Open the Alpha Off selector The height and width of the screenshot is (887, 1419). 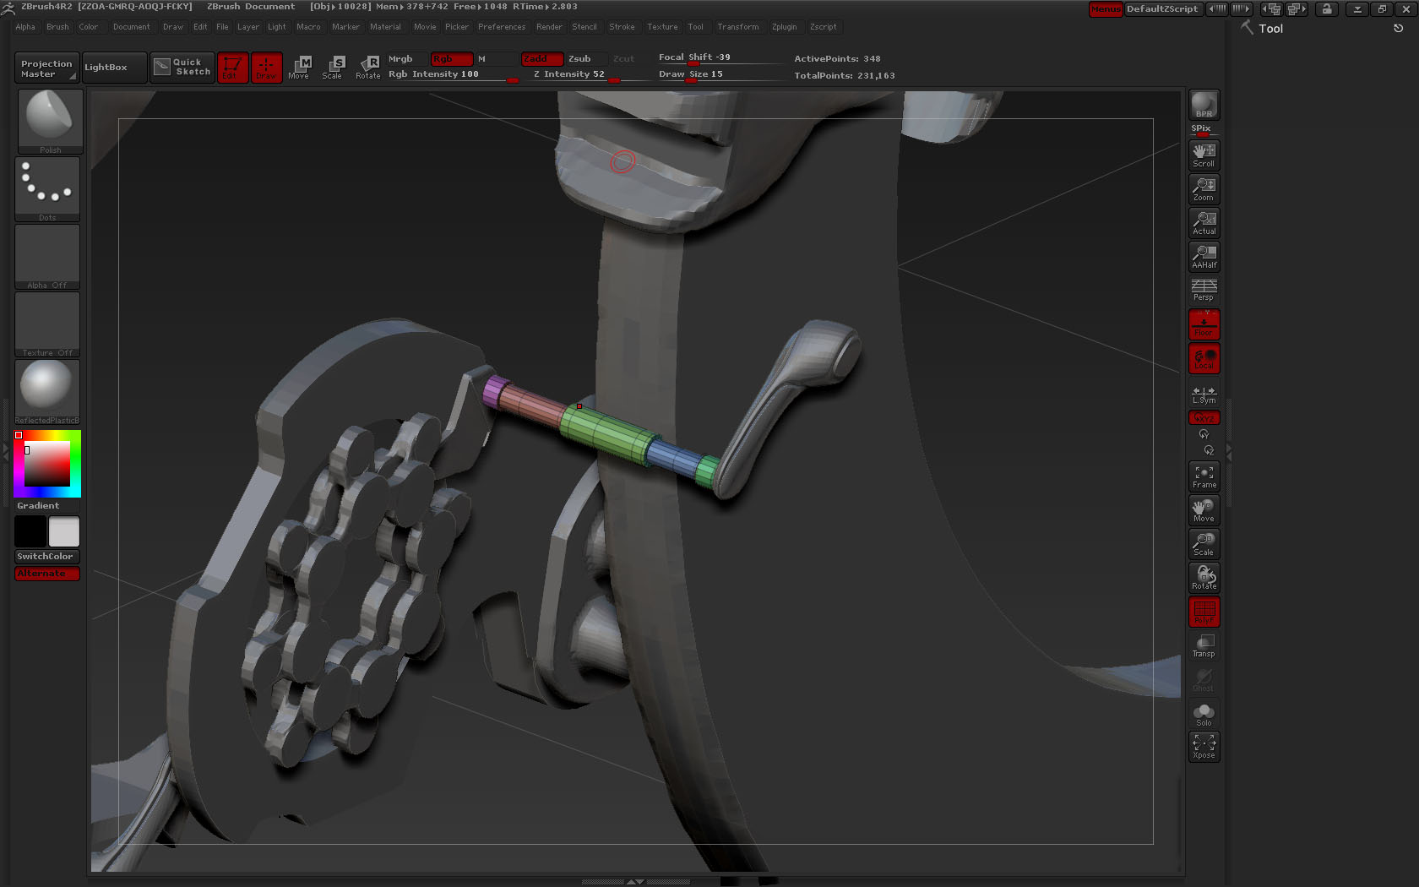coord(47,257)
